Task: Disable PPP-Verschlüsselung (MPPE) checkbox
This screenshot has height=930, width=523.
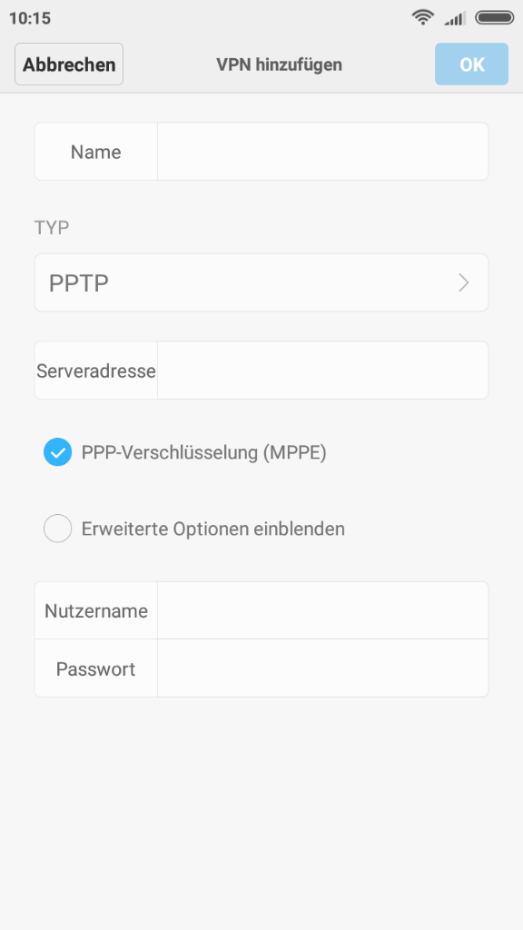Action: point(57,452)
